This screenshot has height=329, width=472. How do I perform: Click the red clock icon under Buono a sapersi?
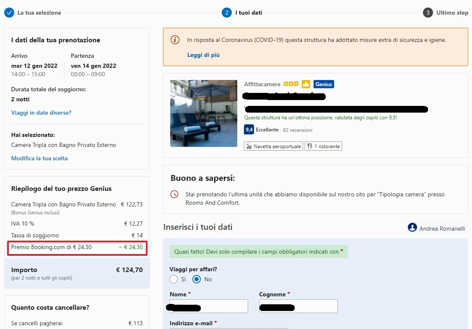(x=174, y=194)
